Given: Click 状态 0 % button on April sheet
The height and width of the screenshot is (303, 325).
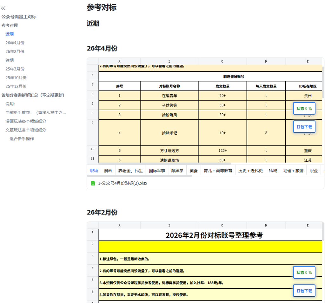Looking at the screenshot, I should pos(304,109).
